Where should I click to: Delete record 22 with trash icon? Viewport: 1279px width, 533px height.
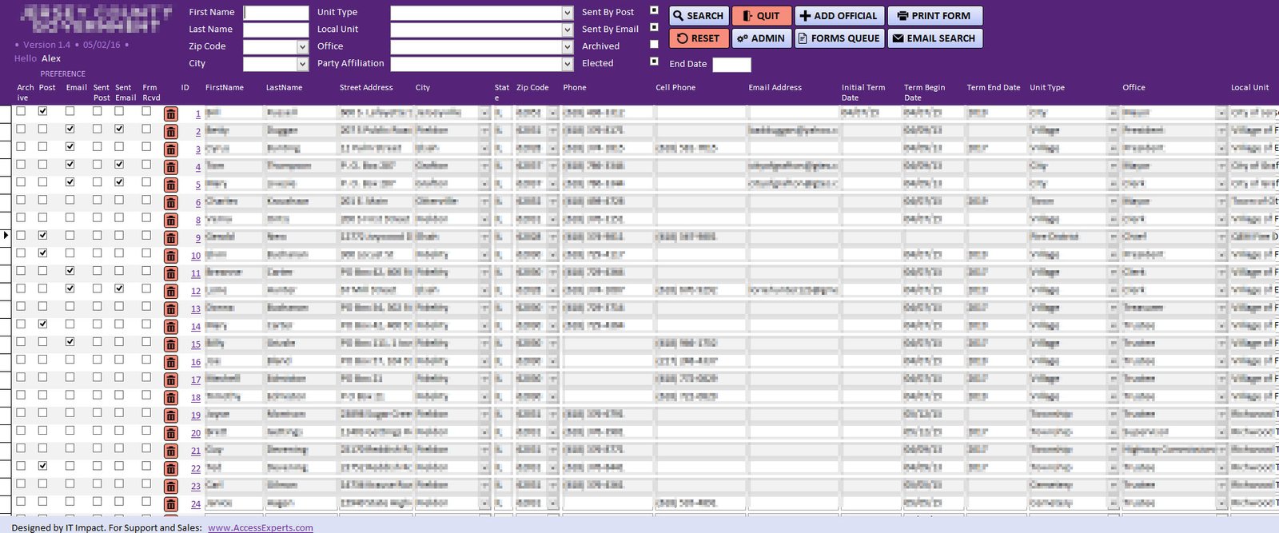pos(171,468)
